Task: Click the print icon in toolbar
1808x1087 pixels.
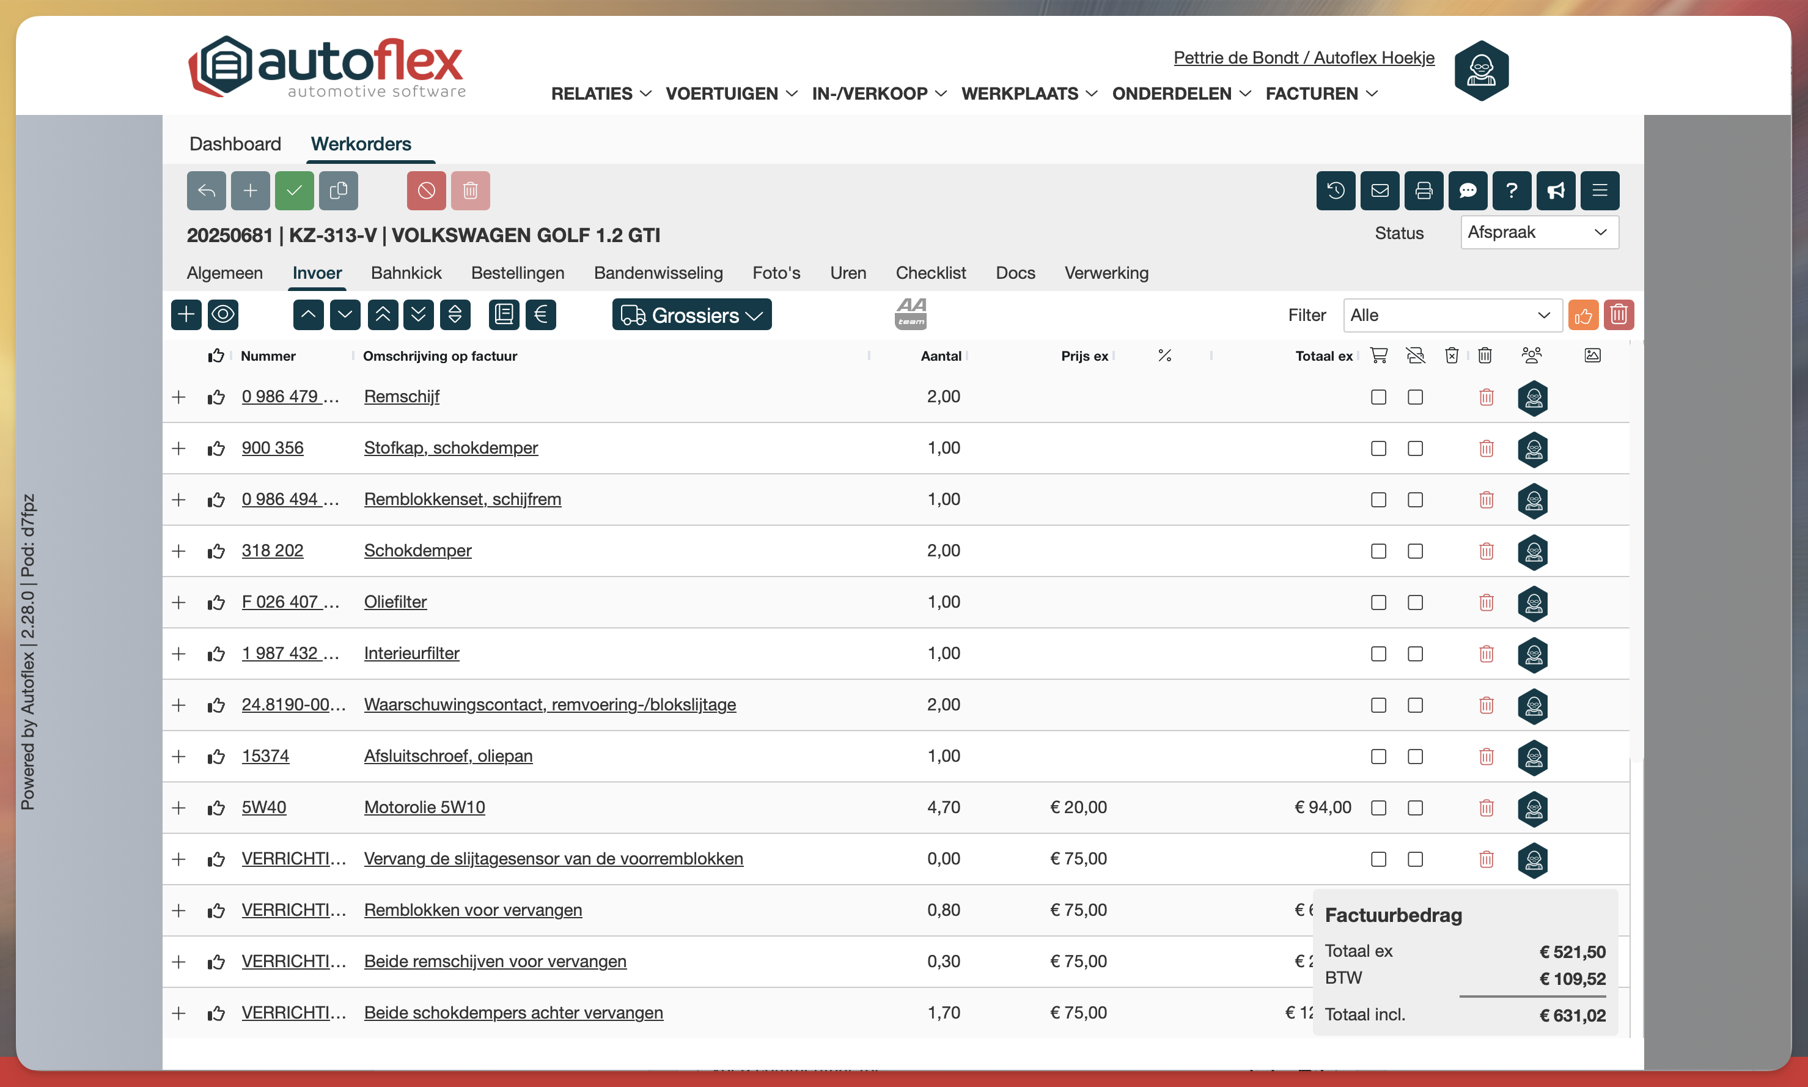Action: coord(1424,191)
